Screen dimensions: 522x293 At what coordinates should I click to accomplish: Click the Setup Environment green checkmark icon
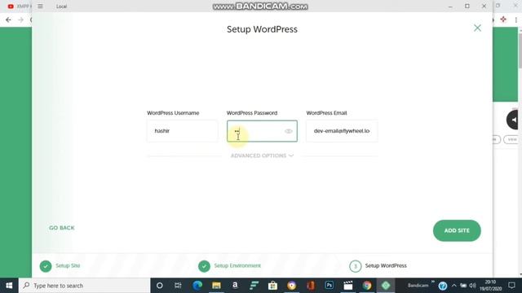[204, 266]
